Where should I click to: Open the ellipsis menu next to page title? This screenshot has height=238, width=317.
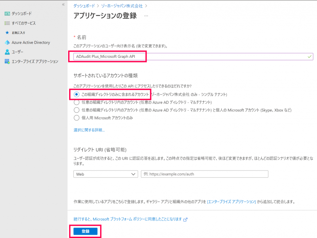coord(146,16)
